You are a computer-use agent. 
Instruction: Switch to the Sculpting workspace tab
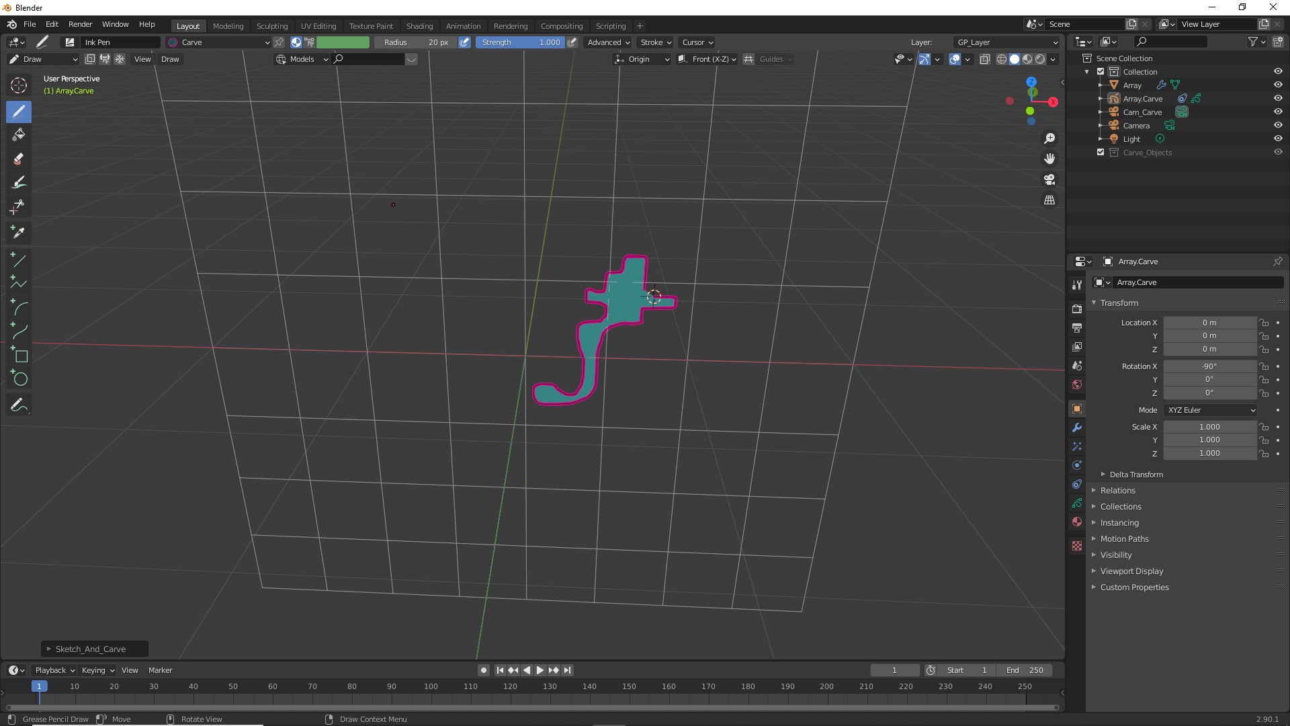coord(271,26)
